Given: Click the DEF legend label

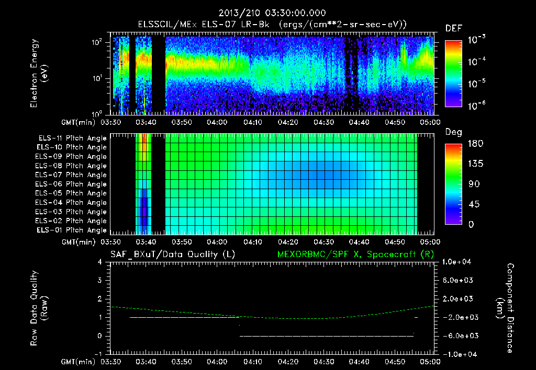Looking at the screenshot, I should pyautogui.click(x=454, y=28).
